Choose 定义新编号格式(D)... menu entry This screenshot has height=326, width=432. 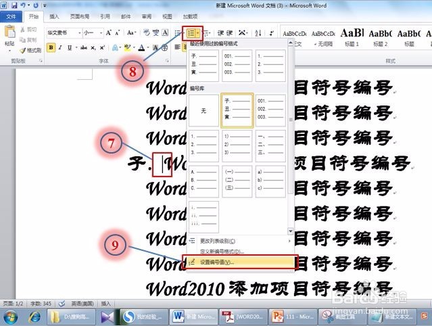coord(240,252)
